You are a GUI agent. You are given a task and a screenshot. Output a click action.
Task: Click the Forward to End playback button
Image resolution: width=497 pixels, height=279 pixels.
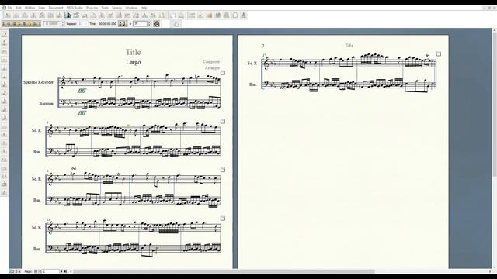click(40, 24)
